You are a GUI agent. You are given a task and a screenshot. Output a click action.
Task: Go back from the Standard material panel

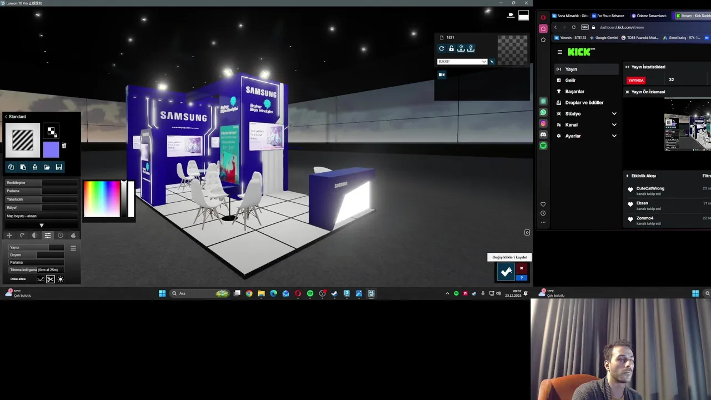[x=6, y=117]
